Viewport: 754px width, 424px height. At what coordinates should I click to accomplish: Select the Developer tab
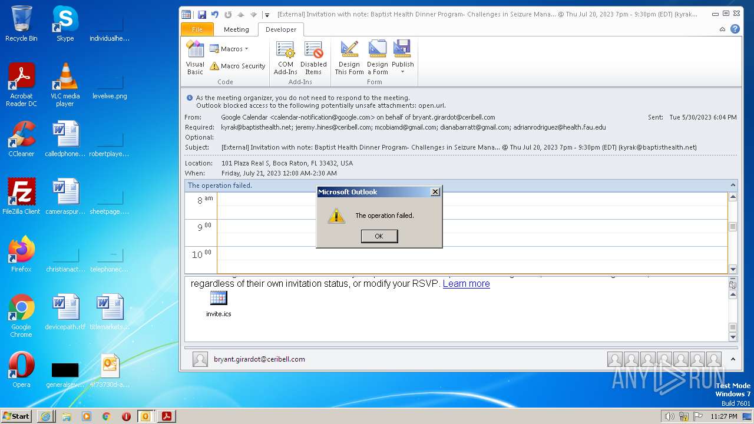coord(281,29)
